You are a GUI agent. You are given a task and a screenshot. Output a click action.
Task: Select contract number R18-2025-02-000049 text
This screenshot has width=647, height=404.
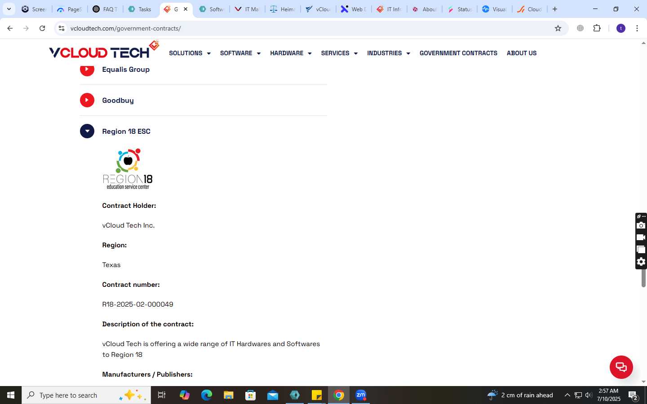137,304
